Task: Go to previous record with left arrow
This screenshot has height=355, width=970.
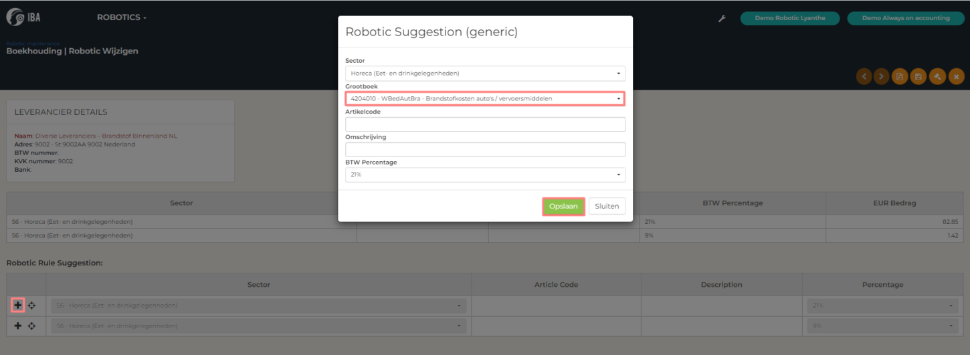Action: [864, 77]
